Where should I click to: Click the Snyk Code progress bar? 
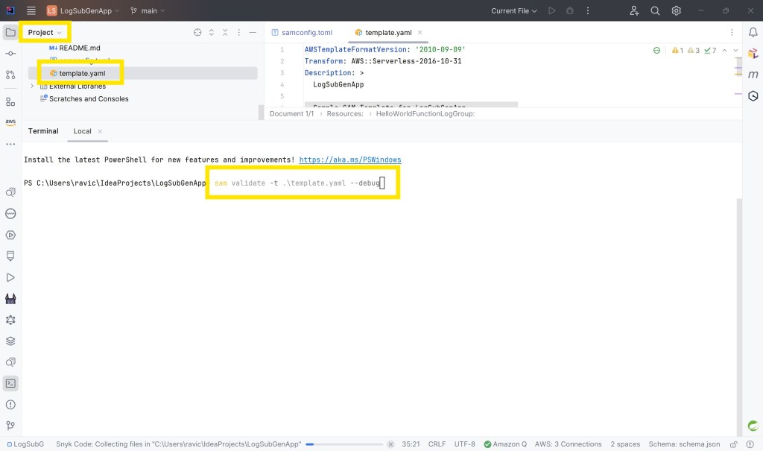(345, 444)
